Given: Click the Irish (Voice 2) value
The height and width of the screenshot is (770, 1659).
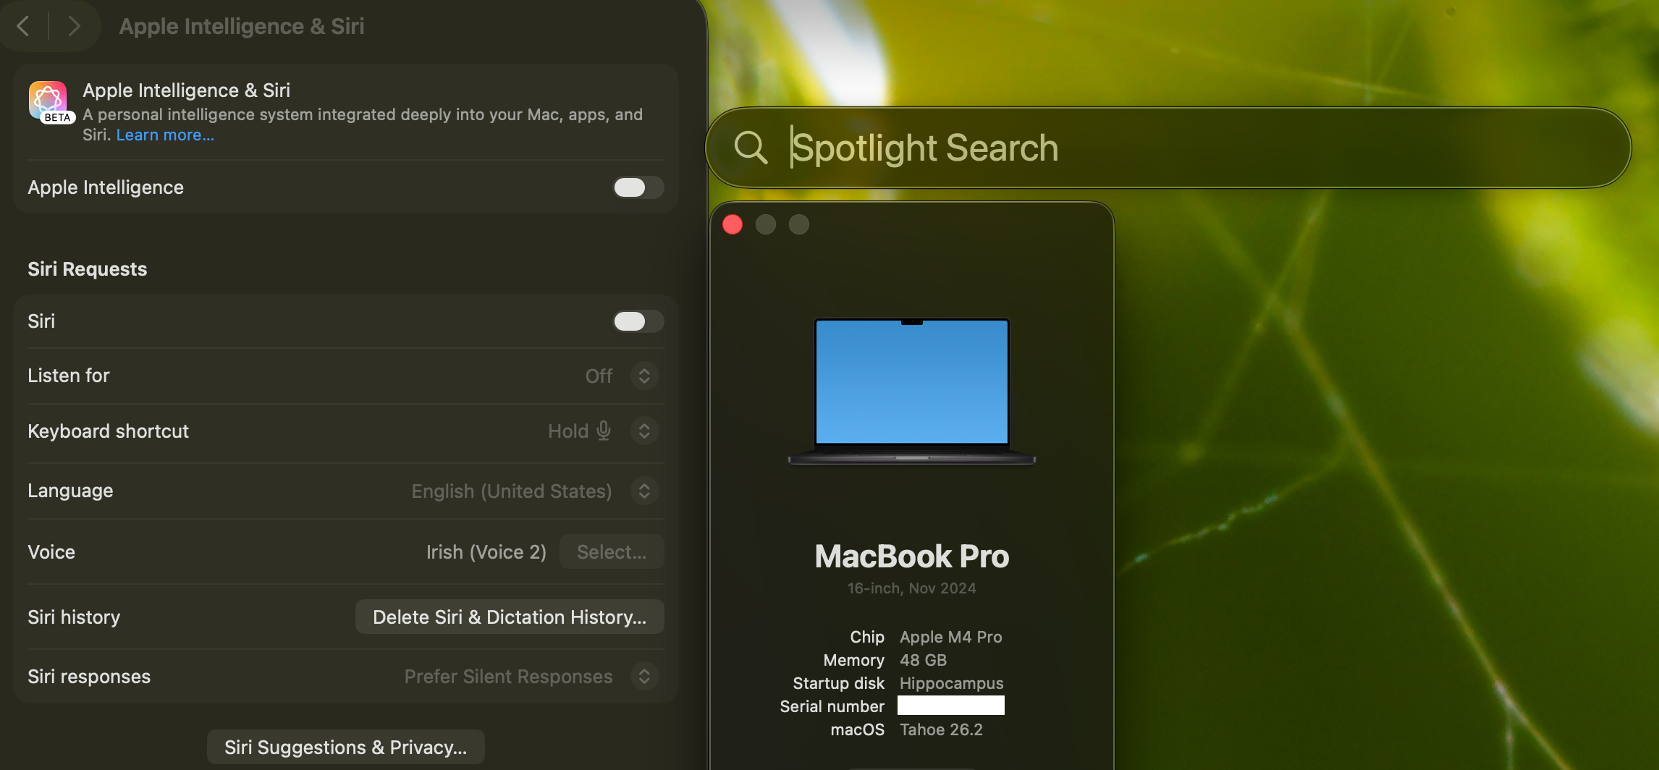Looking at the screenshot, I should 486,552.
